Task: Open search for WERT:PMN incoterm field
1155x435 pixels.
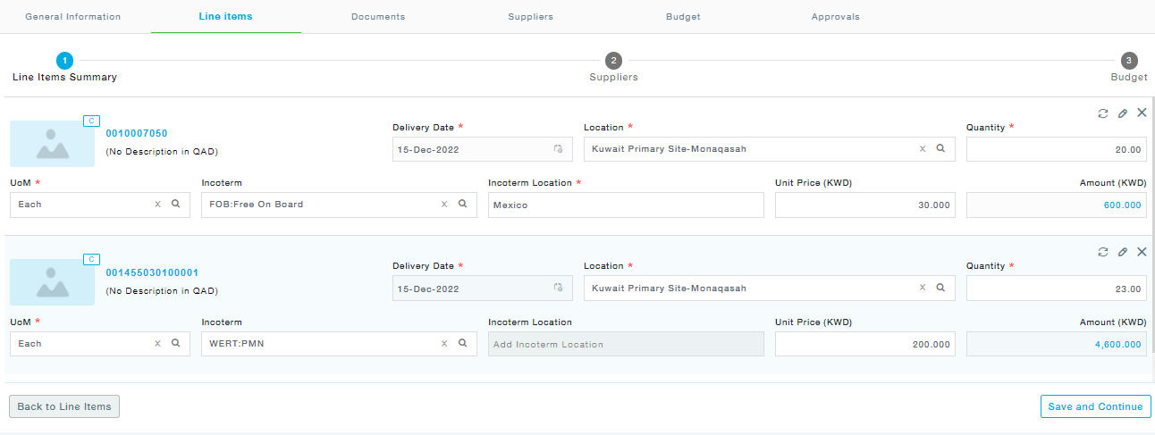Action: tap(462, 343)
